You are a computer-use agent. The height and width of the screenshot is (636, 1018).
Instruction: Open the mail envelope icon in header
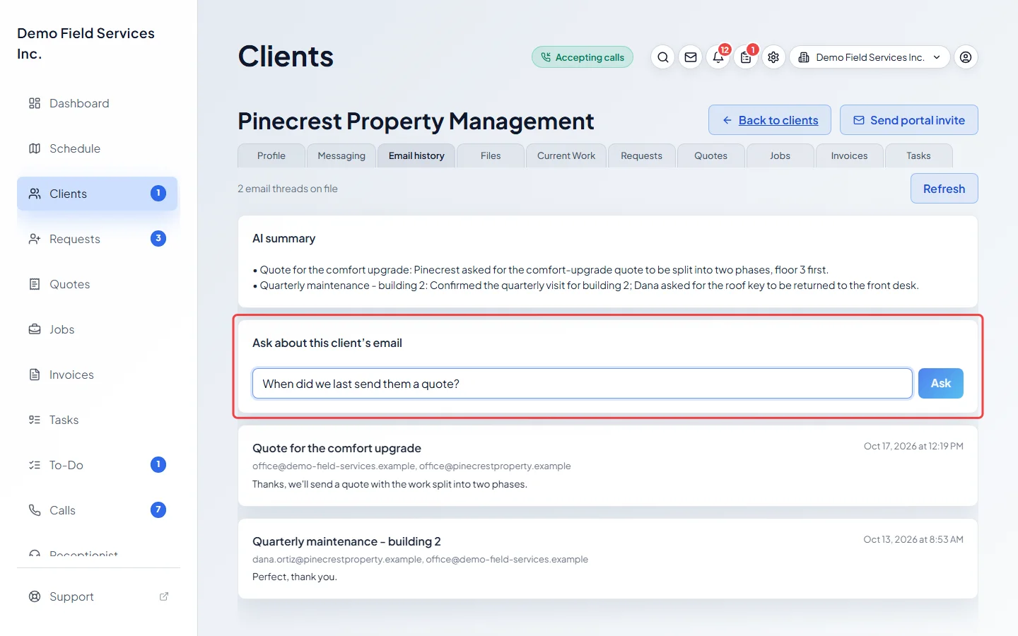(x=691, y=57)
